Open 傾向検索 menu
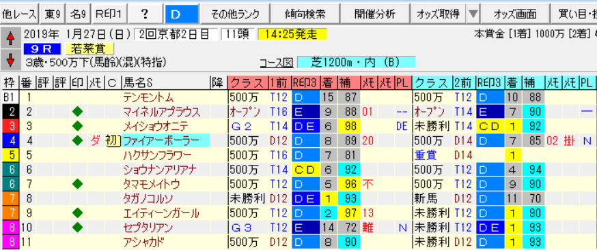The image size is (597, 250). (x=305, y=14)
